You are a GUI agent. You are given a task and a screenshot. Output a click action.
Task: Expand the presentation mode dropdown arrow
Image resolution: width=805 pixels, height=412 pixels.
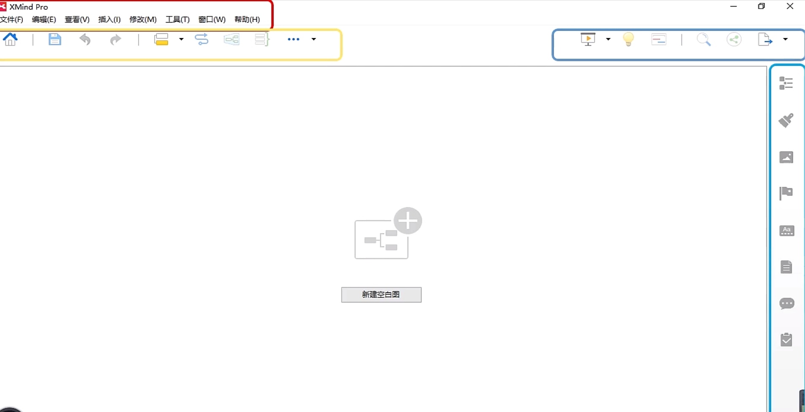(608, 39)
